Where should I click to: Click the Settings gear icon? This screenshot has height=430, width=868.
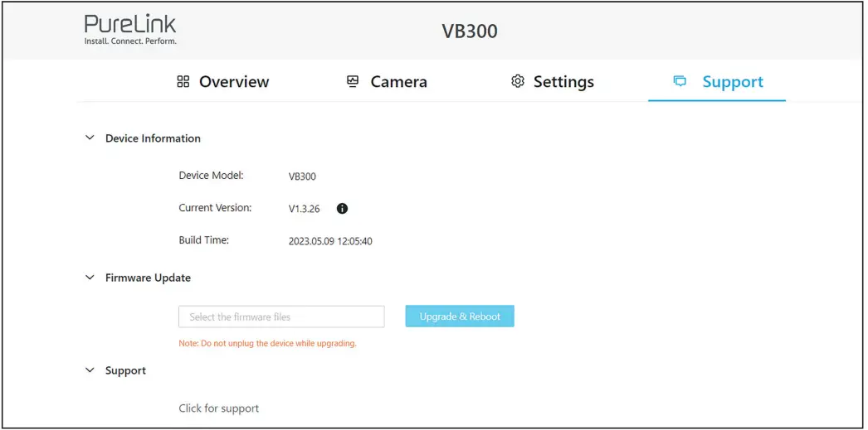click(x=518, y=82)
